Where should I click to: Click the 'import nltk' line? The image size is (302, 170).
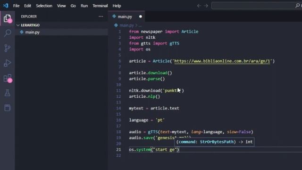[142, 37]
